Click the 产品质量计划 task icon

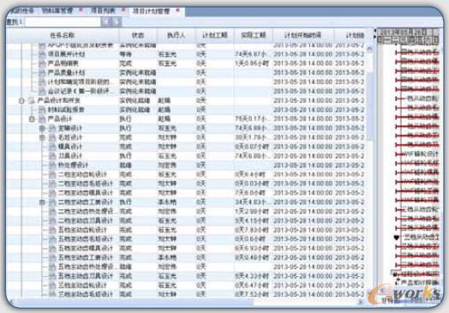42,73
